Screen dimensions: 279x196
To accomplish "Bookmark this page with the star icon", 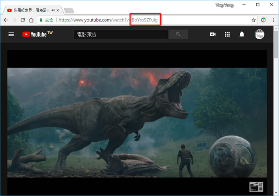I will coord(253,20).
